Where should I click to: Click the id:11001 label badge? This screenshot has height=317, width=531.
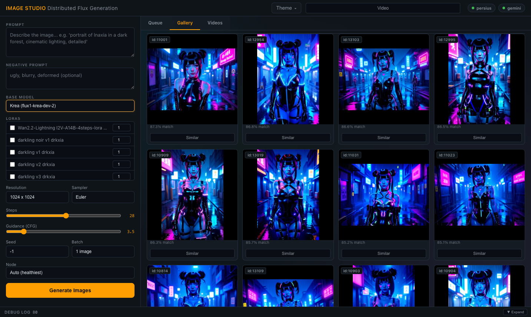click(x=159, y=40)
